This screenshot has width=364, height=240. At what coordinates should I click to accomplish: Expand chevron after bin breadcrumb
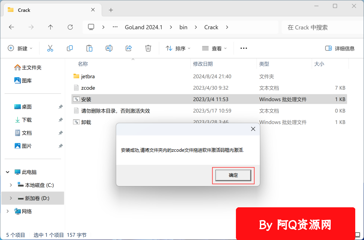pos(196,27)
